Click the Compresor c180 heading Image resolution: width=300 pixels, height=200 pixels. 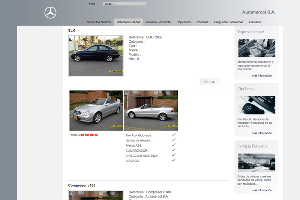[x=82, y=185]
